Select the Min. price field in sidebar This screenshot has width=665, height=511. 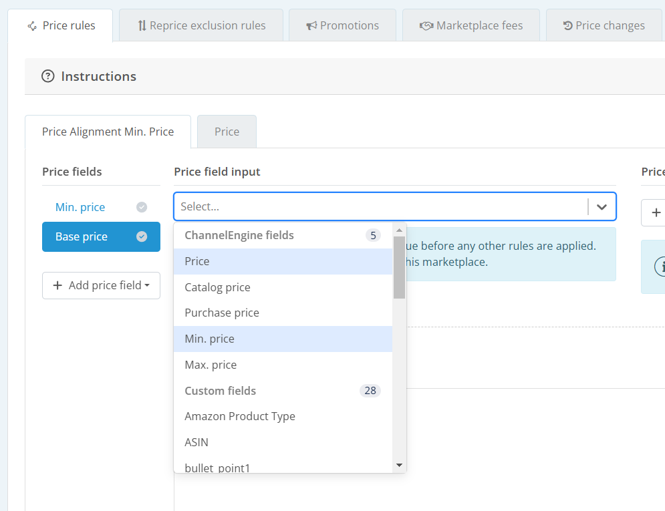80,207
